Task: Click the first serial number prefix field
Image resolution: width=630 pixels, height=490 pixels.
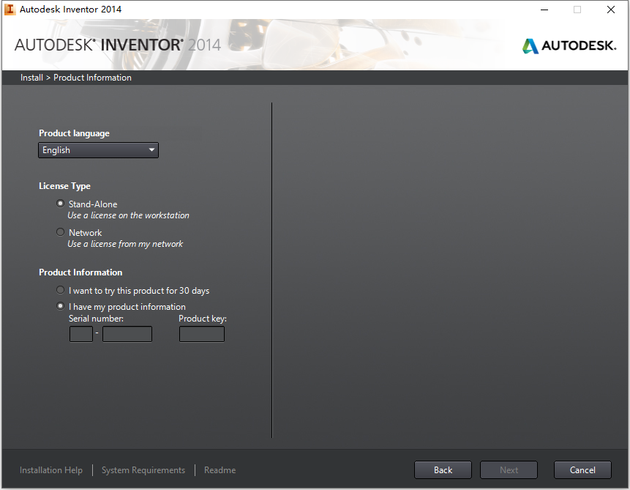Action: click(x=81, y=334)
